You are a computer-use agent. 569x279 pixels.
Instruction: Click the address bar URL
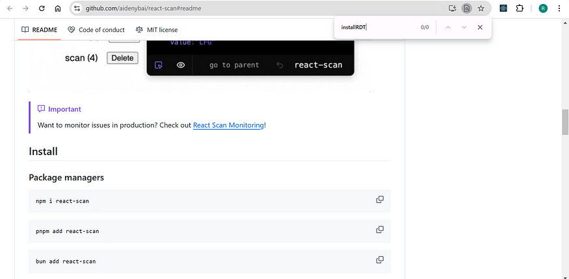143,8
